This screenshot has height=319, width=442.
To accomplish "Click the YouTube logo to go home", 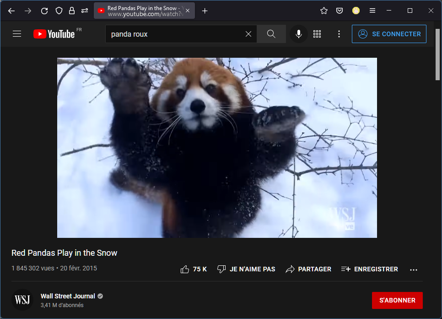I will (x=54, y=34).
